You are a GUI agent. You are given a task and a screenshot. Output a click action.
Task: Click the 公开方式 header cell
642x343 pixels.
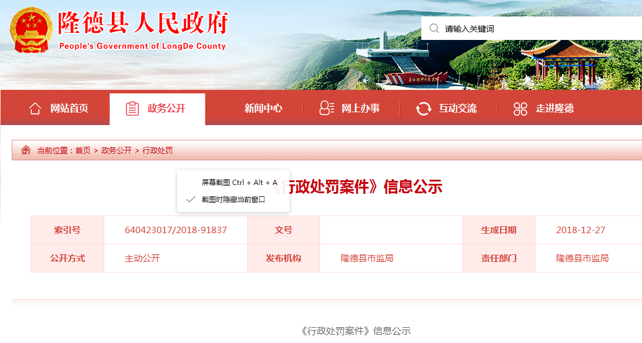(67, 258)
